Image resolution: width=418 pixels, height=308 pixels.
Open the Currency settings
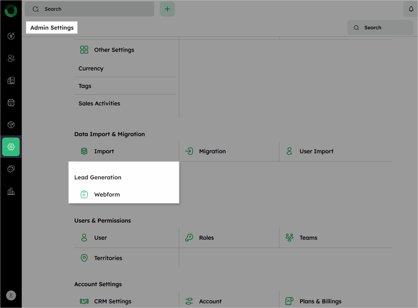tap(91, 69)
